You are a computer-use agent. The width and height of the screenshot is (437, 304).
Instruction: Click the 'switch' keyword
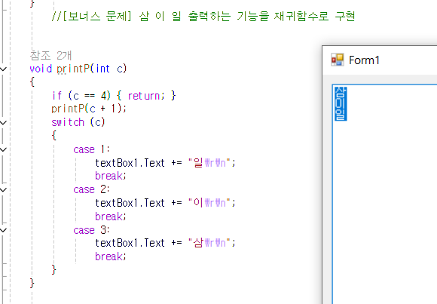point(68,122)
